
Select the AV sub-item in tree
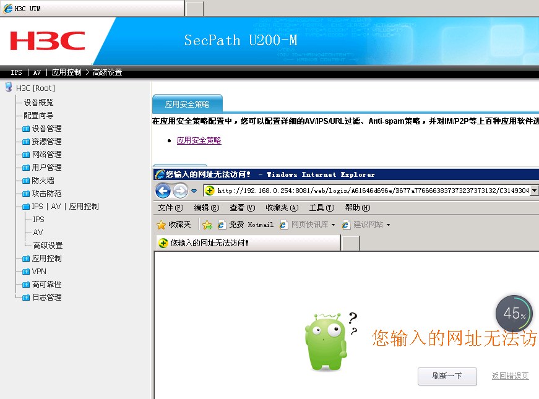(38, 233)
